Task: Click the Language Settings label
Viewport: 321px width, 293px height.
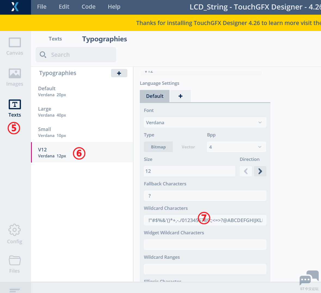Action: (x=159, y=83)
